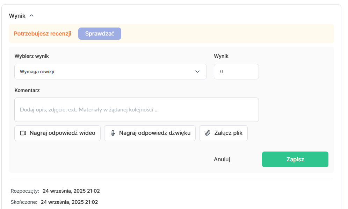Click the Potrzebujesz recenzji status label

coord(43,34)
